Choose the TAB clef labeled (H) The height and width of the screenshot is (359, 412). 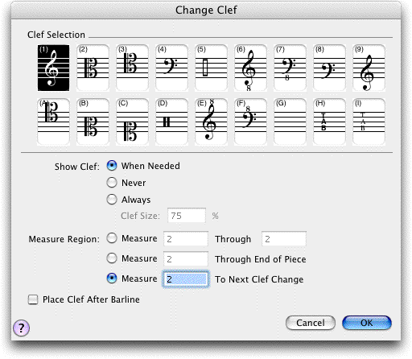click(329, 122)
